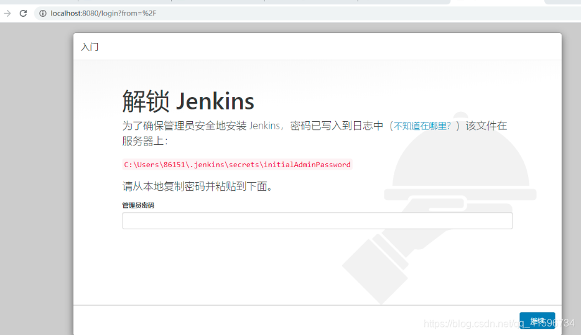
Task: Open the site information icon in address bar
Action: pos(43,13)
